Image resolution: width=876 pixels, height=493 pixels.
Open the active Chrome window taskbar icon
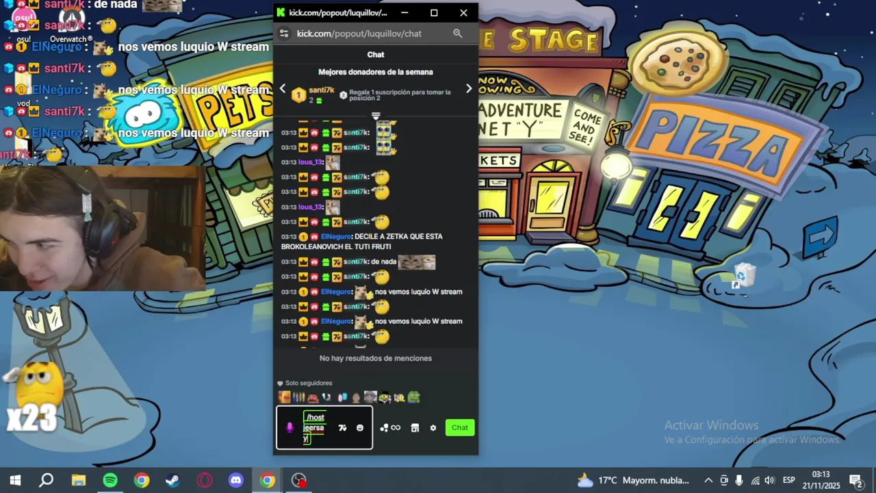pyautogui.click(x=268, y=481)
